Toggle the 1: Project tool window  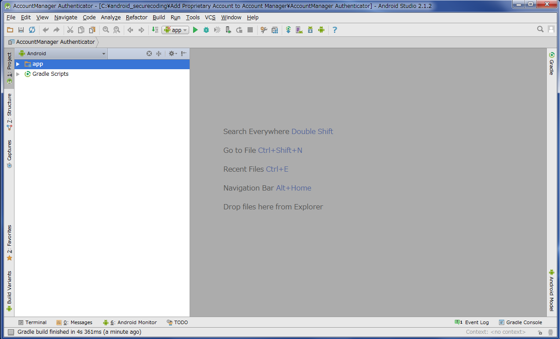click(x=9, y=68)
